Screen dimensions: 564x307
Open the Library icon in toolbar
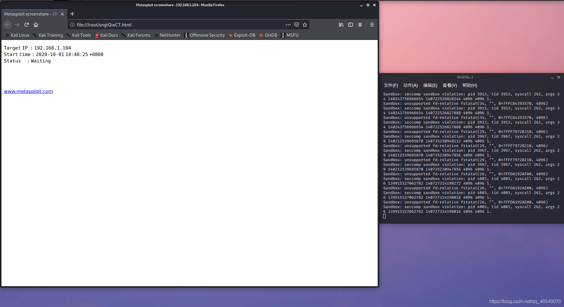click(341, 25)
